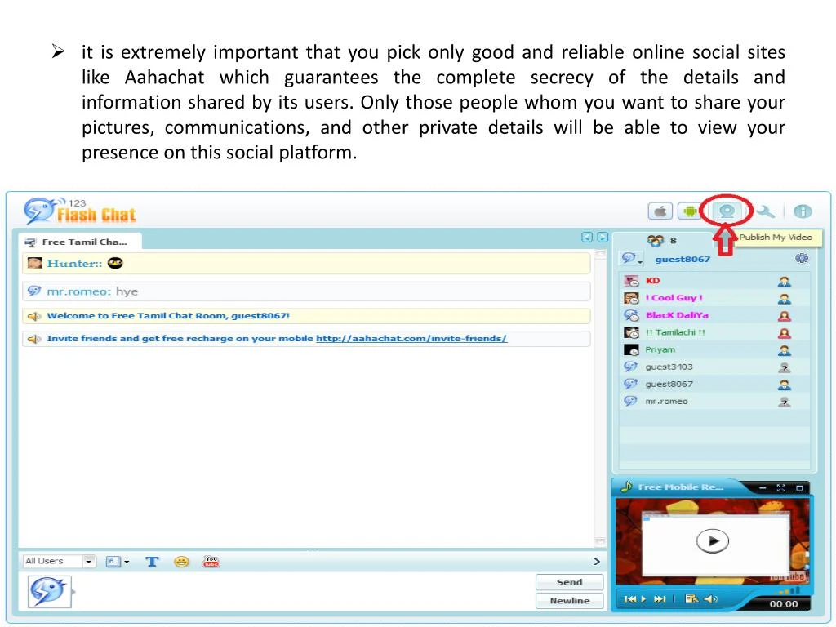Open the text font formatting T icon

tap(152, 562)
